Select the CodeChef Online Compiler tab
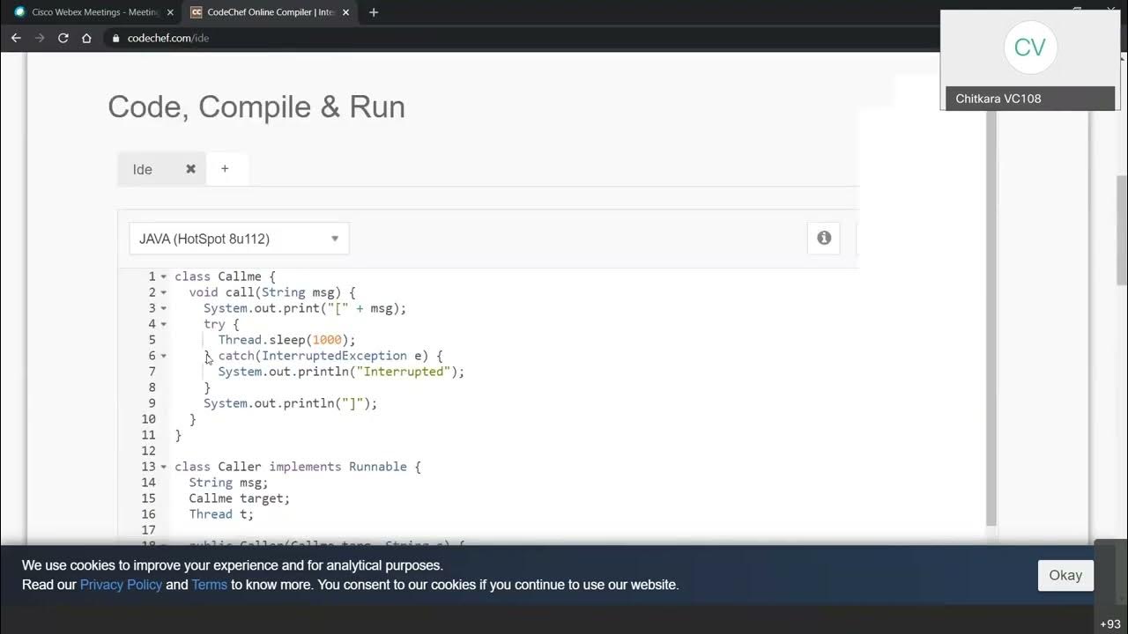This screenshot has height=634, width=1128. tap(271, 12)
